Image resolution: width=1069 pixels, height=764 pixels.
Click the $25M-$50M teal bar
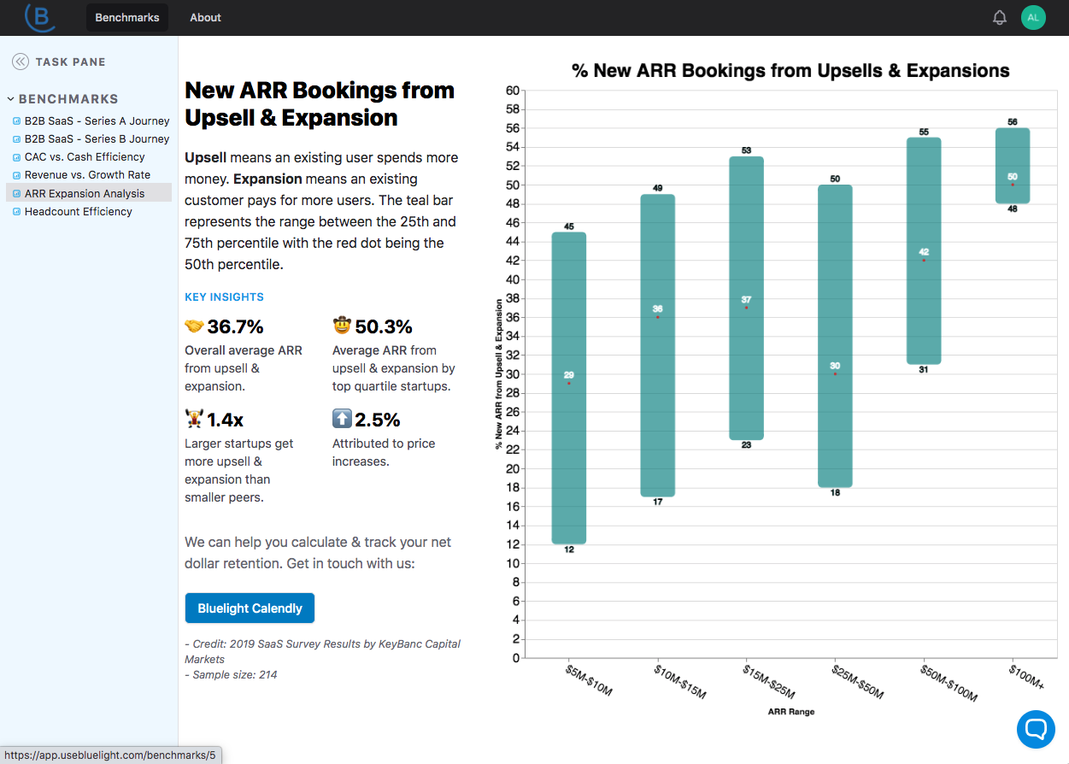[835, 336]
